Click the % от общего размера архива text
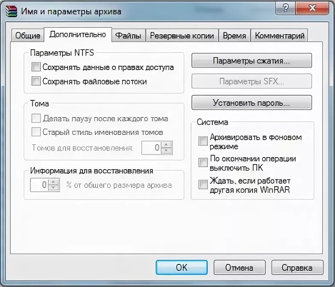 [119, 185]
